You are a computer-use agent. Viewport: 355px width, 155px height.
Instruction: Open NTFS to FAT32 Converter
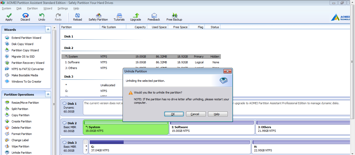(x=28, y=69)
